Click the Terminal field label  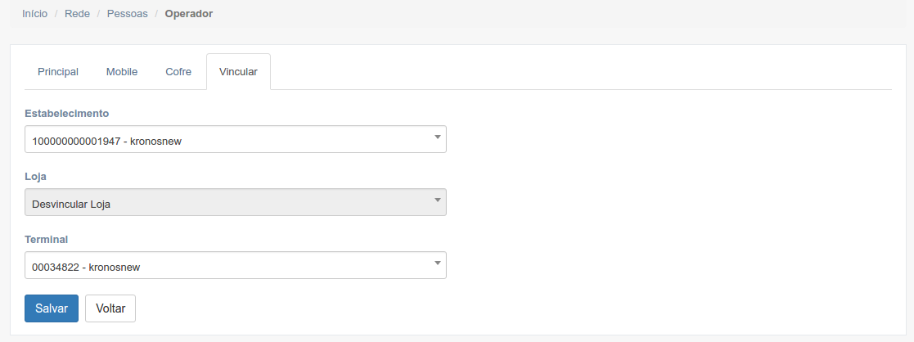pyautogui.click(x=47, y=239)
